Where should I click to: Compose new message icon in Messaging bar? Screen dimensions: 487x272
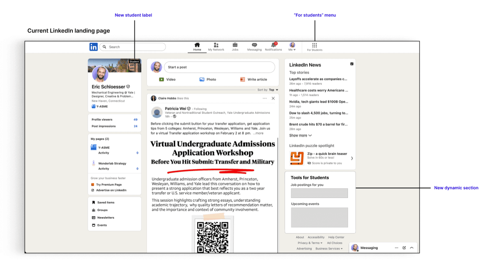click(404, 248)
